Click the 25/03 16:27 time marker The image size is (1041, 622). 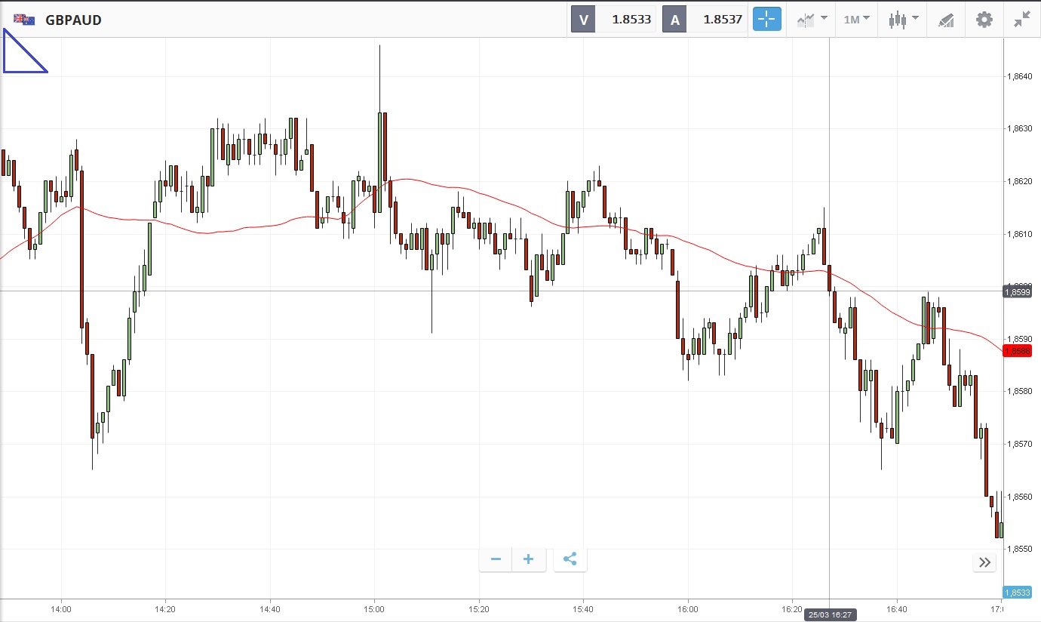829,614
